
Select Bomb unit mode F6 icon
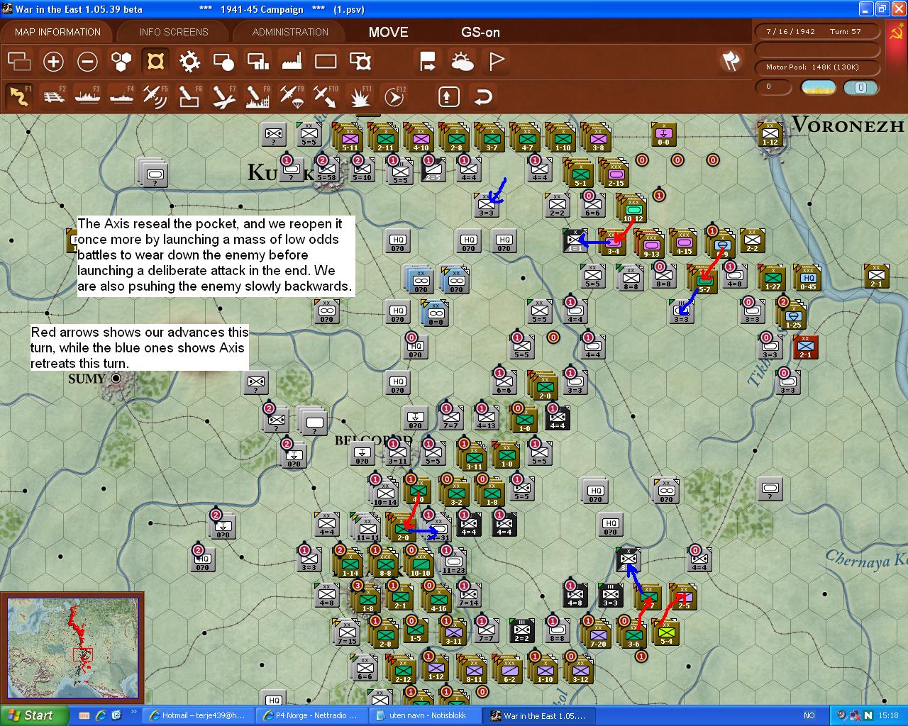(189, 96)
